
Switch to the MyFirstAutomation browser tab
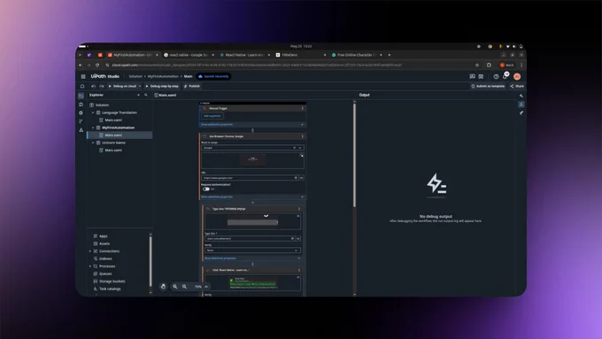coord(133,55)
